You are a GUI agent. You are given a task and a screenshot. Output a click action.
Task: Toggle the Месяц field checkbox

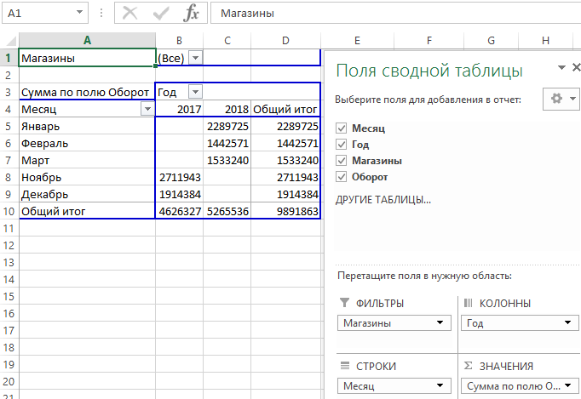(x=342, y=128)
